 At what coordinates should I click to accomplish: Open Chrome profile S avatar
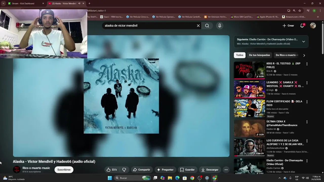tap(314, 11)
